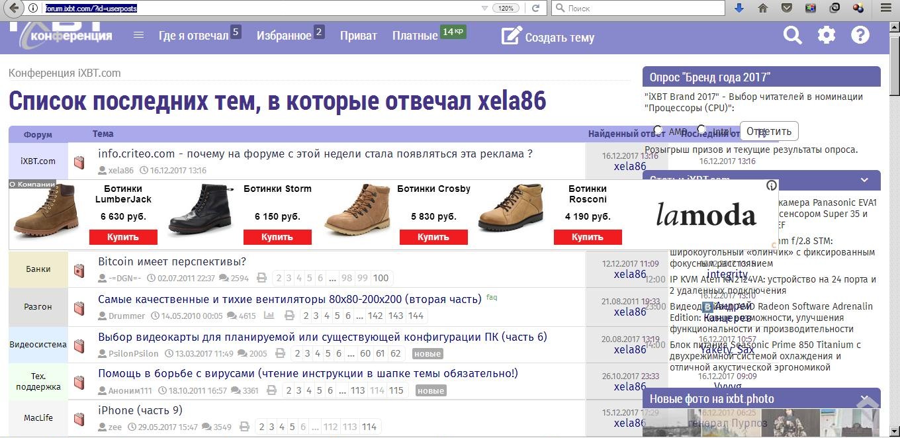This screenshot has width=900, height=438.
Task: Click Купить under Ботинки LumberJack
Action: pos(123,237)
